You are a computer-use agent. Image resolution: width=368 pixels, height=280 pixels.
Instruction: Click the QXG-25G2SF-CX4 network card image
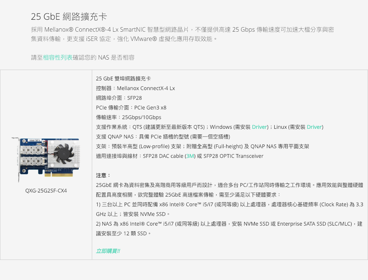point(46,160)
